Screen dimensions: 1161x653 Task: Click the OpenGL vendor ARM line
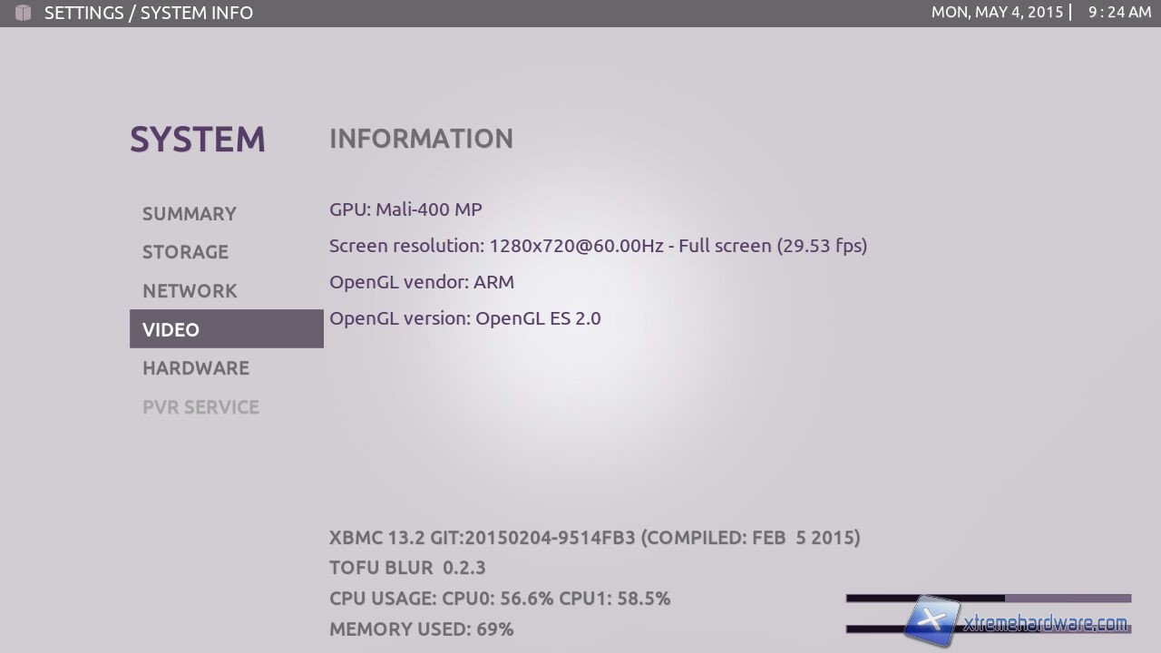click(421, 282)
